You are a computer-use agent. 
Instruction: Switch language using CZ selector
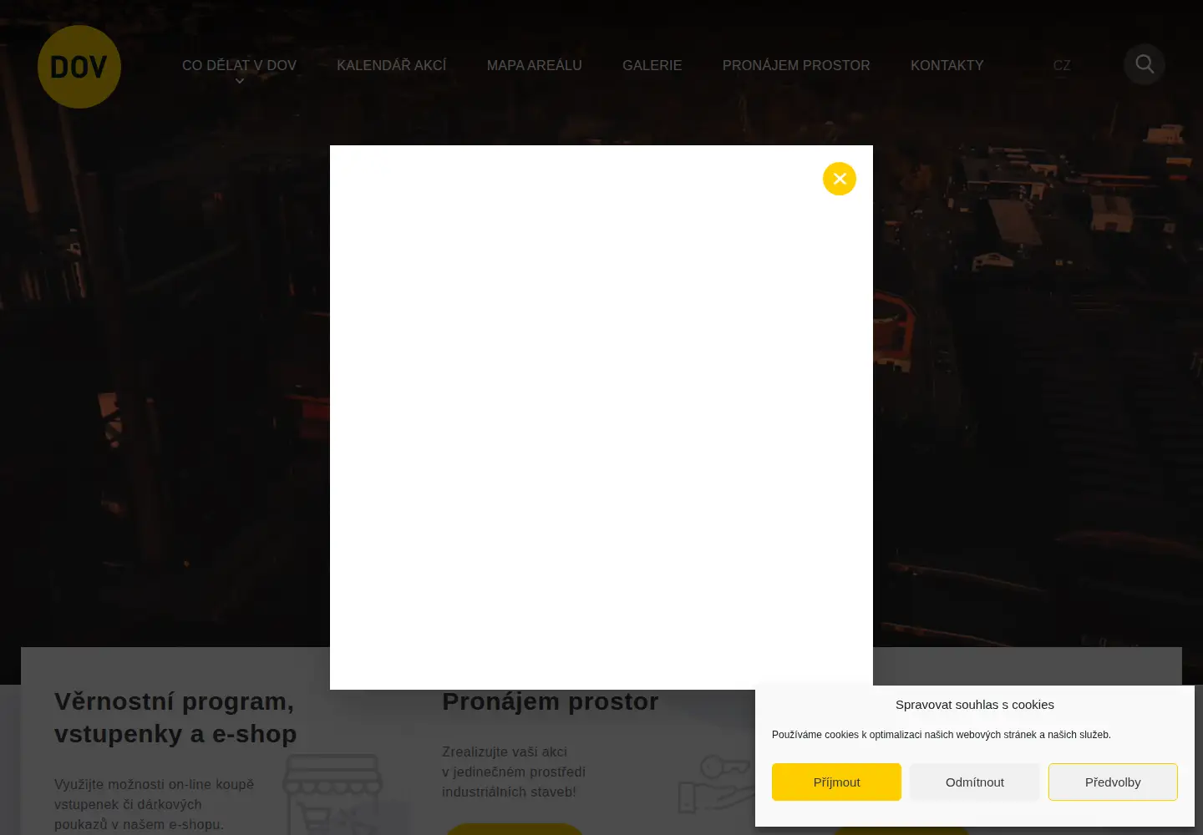(1062, 65)
